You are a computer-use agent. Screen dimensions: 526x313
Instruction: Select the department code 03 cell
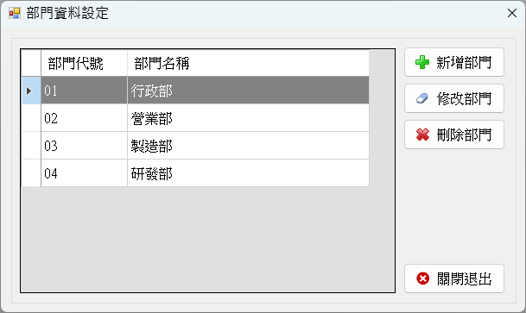(84, 146)
